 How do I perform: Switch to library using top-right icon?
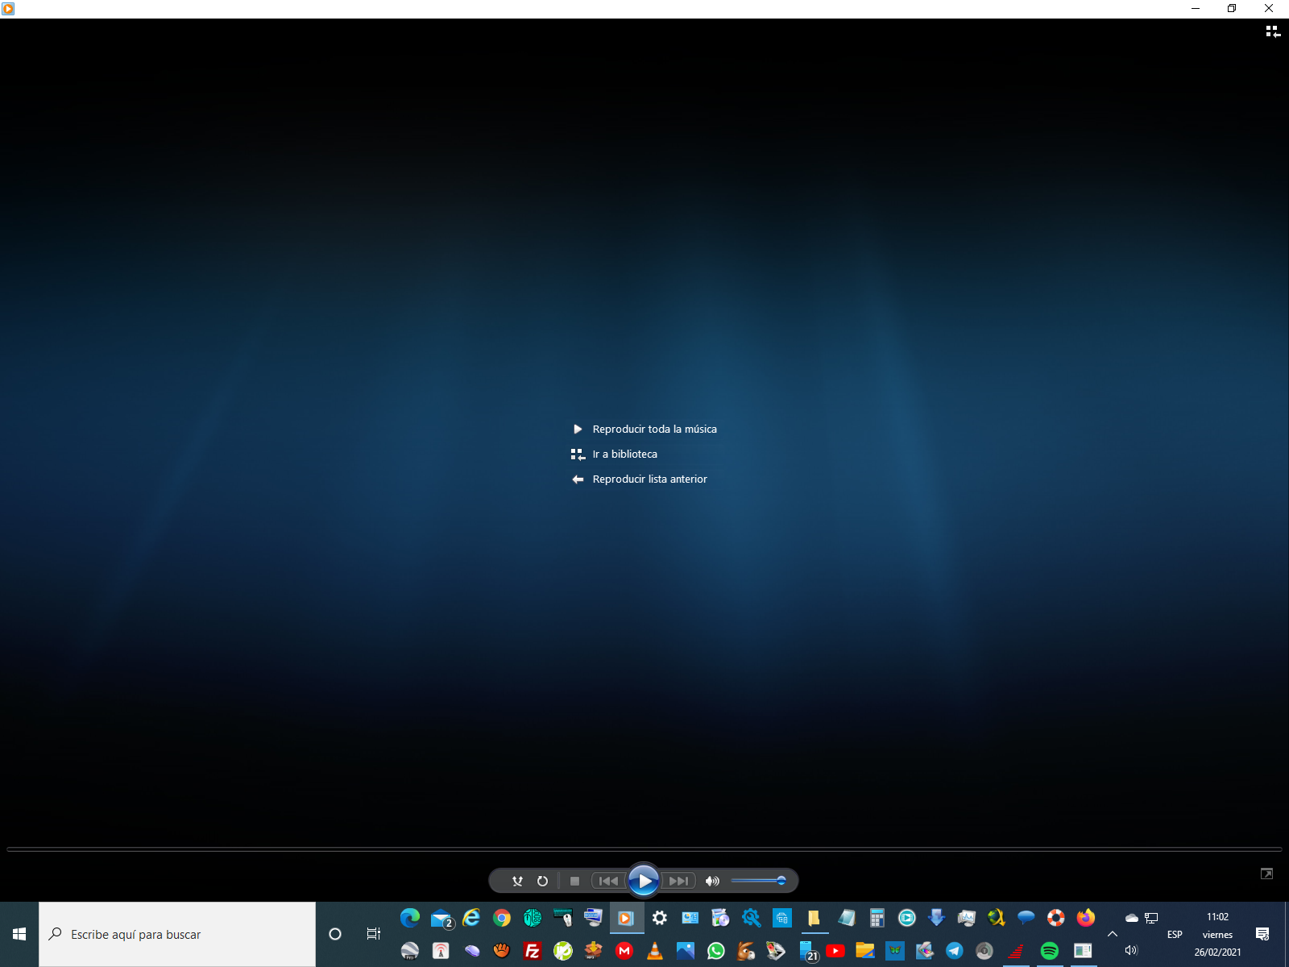1272,31
